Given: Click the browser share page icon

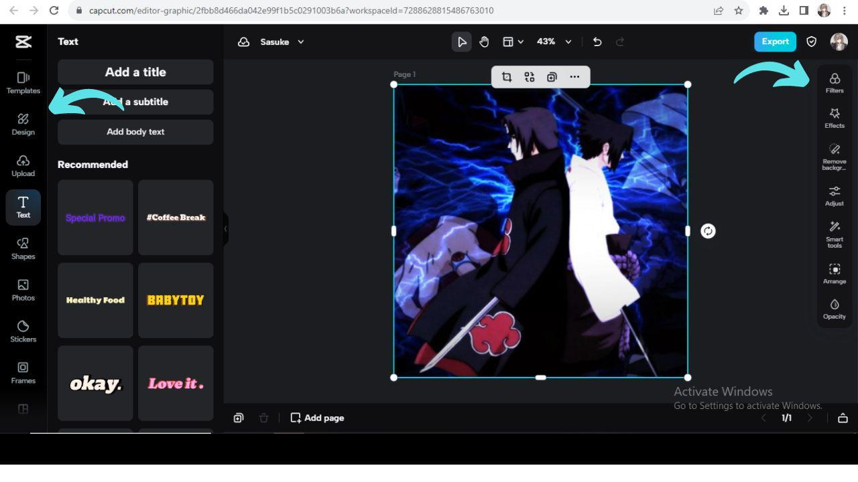Looking at the screenshot, I should (x=719, y=11).
